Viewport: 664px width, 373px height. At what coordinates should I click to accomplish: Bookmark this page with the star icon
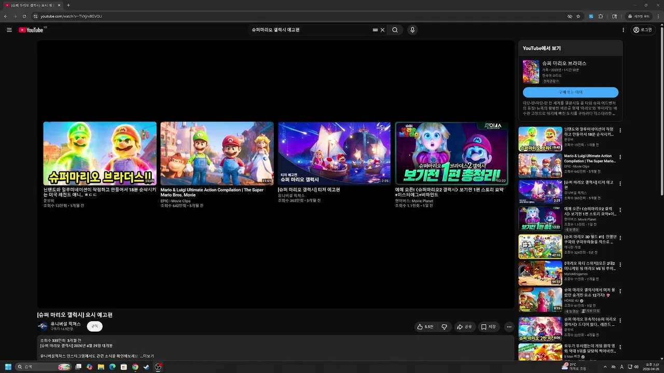(x=578, y=16)
